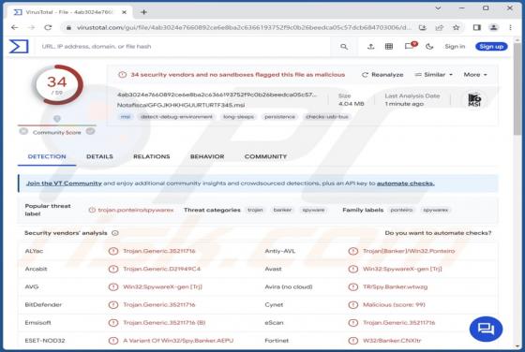This screenshot has width=525, height=352.
Task: Click Do you want to automate checks
Action: [438, 233]
